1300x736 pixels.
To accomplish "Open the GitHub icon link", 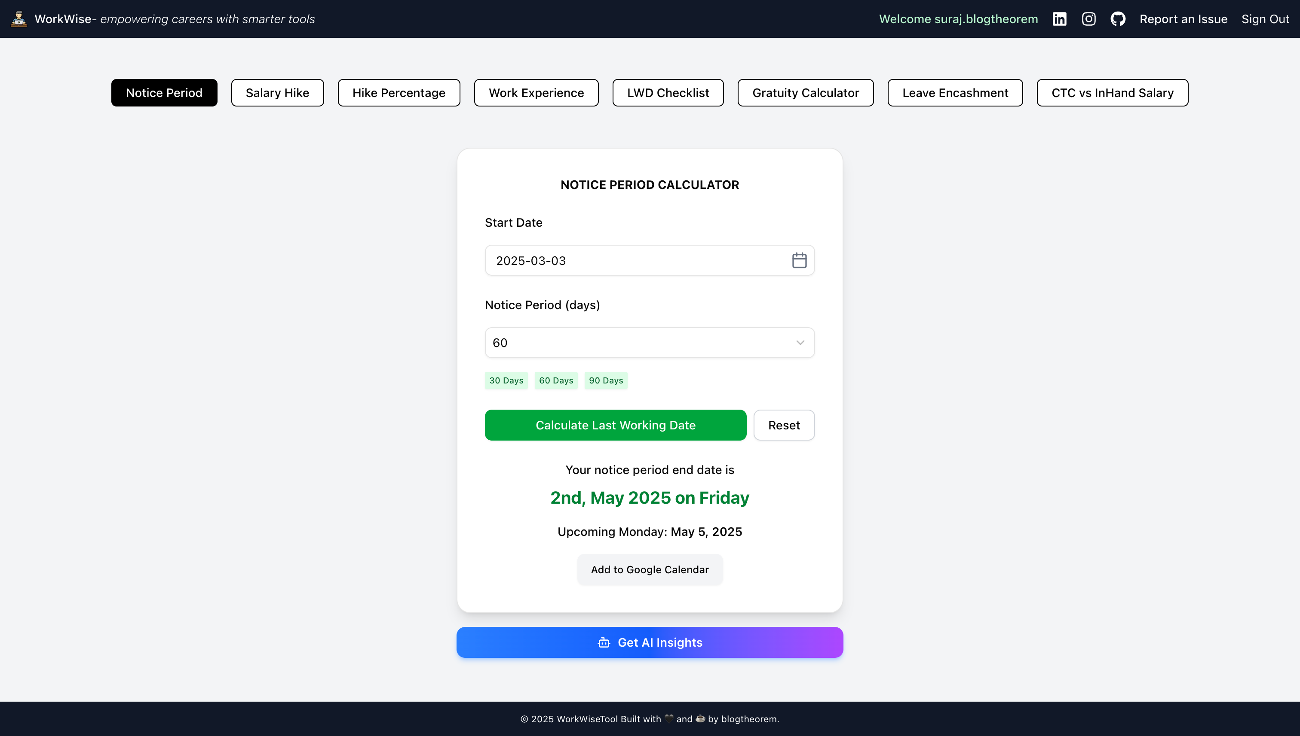I will click(1118, 19).
